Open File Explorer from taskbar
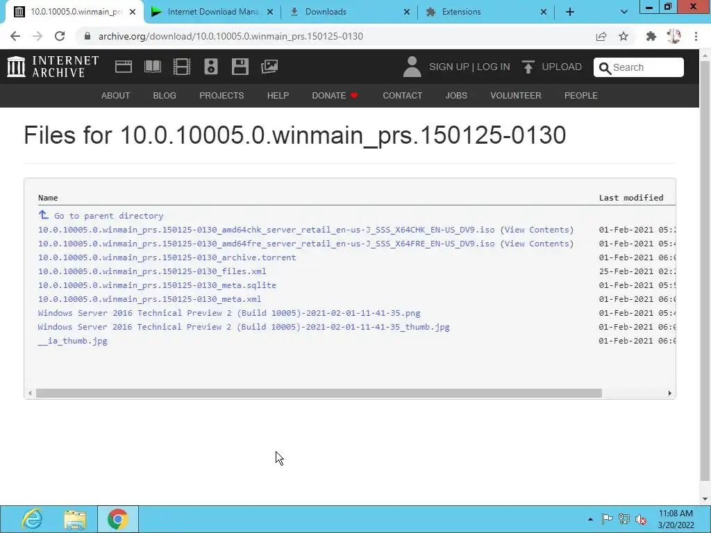Viewport: 711px width, 533px height. point(75,519)
